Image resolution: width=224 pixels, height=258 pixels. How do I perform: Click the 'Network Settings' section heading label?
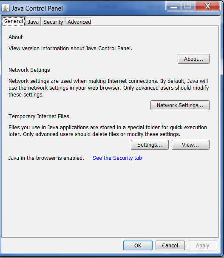coord(29,70)
